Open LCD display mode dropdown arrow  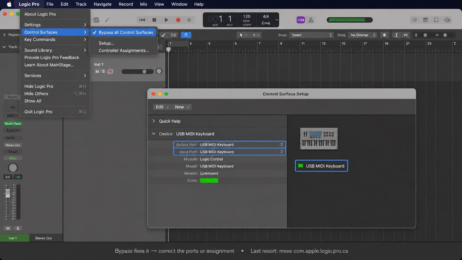[x=277, y=20]
